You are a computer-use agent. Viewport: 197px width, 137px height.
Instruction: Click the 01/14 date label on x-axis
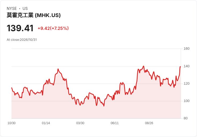(x=46, y=123)
